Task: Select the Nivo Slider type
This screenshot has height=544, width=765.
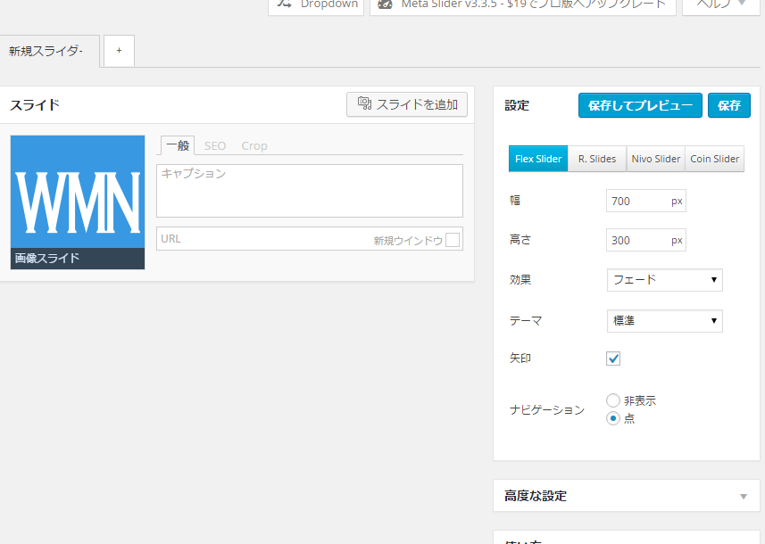Action: [x=655, y=158]
